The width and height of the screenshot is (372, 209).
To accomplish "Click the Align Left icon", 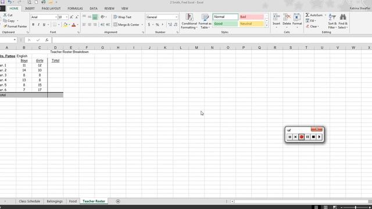I will tap(84, 24).
